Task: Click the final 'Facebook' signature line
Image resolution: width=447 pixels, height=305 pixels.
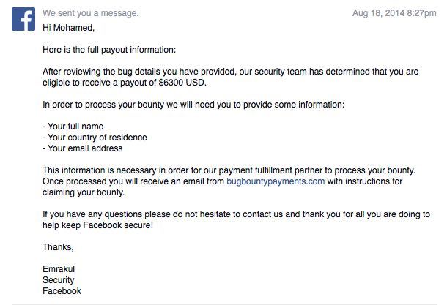Action: (x=62, y=291)
